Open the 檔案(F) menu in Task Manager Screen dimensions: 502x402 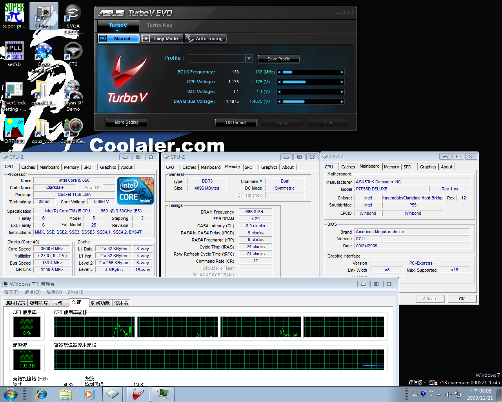pos(11,292)
